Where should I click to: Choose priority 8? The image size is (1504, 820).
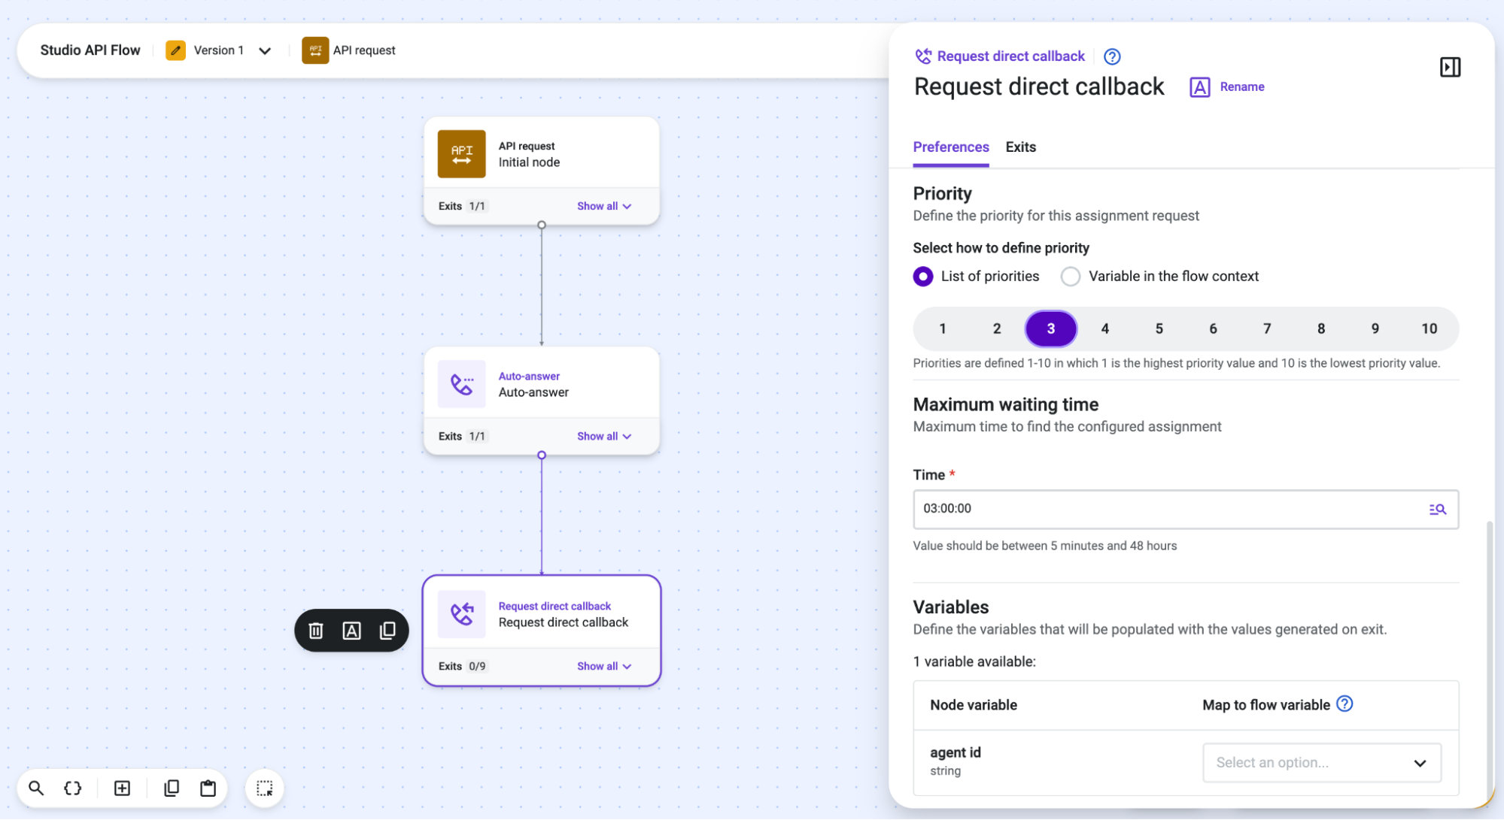coord(1321,328)
